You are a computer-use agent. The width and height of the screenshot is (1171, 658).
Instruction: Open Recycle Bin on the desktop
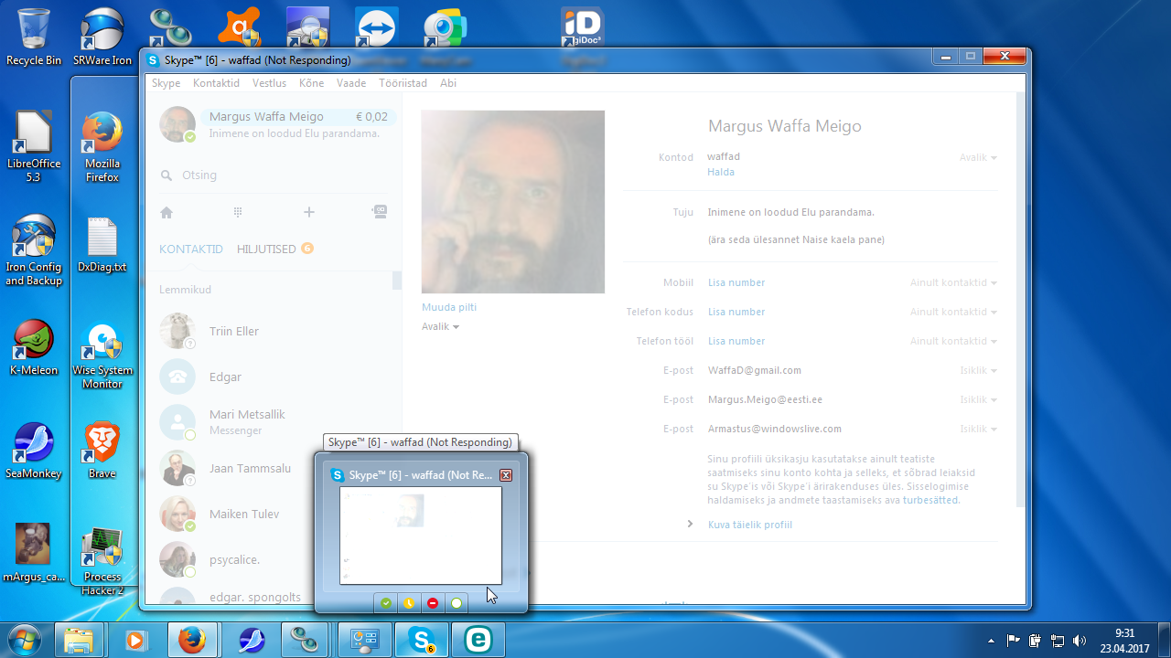(34, 37)
